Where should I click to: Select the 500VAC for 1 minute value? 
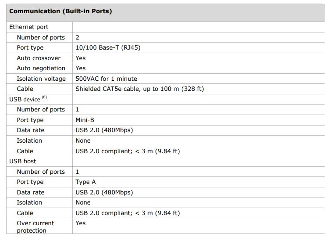tap(106, 79)
